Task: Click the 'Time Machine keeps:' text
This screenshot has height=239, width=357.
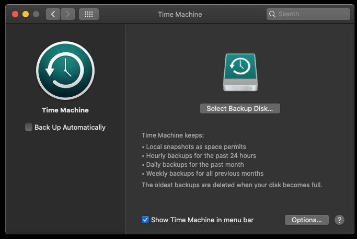Action: [172, 135]
